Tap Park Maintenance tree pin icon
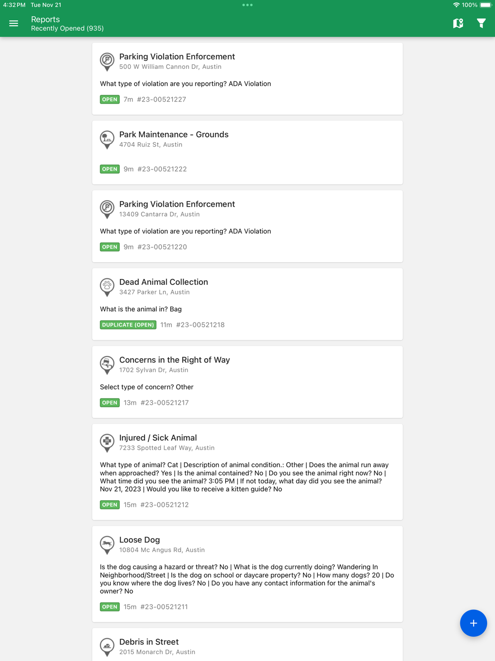The height and width of the screenshot is (661, 495). click(107, 139)
